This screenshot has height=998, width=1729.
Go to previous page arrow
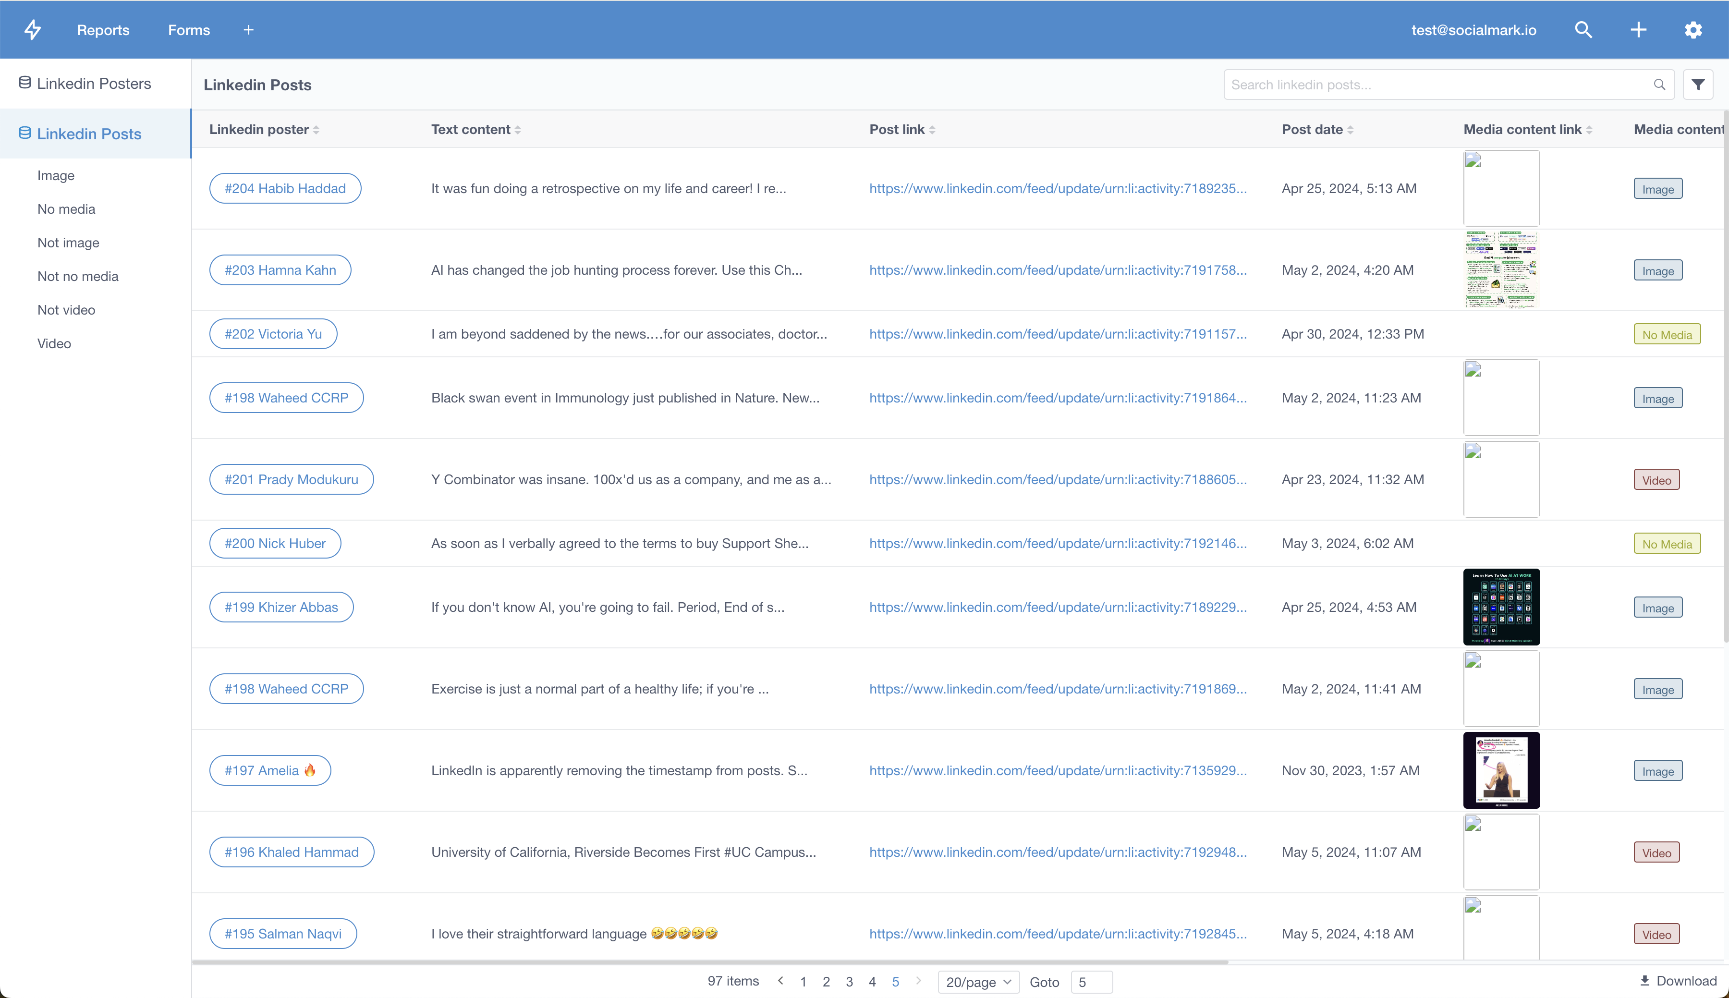[780, 981]
